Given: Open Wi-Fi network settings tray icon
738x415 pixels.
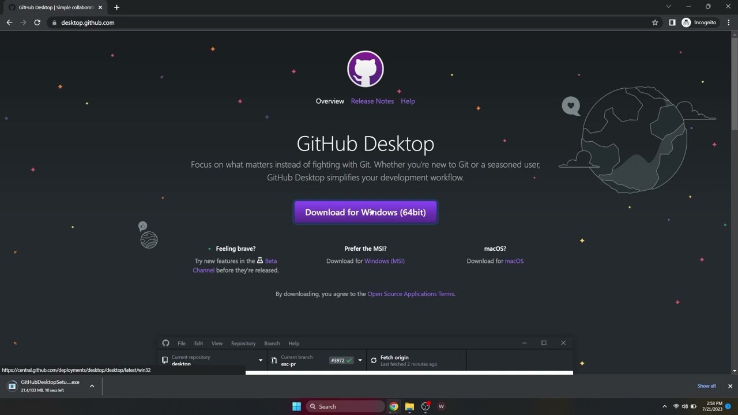Looking at the screenshot, I should [676, 406].
